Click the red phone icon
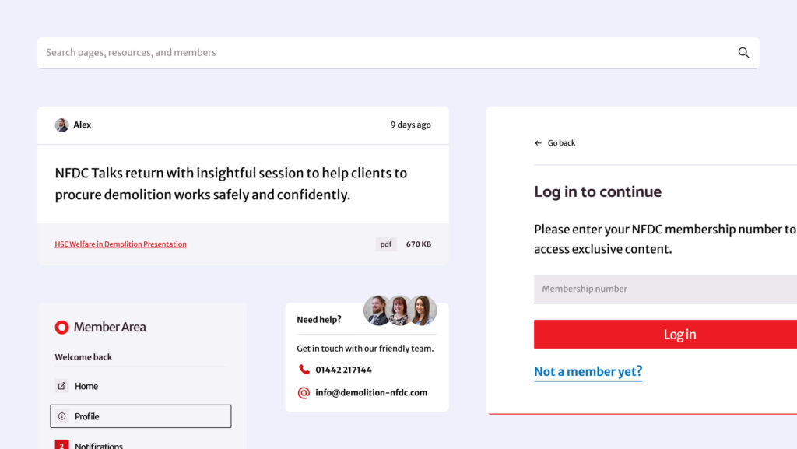The image size is (797, 449). (x=304, y=370)
